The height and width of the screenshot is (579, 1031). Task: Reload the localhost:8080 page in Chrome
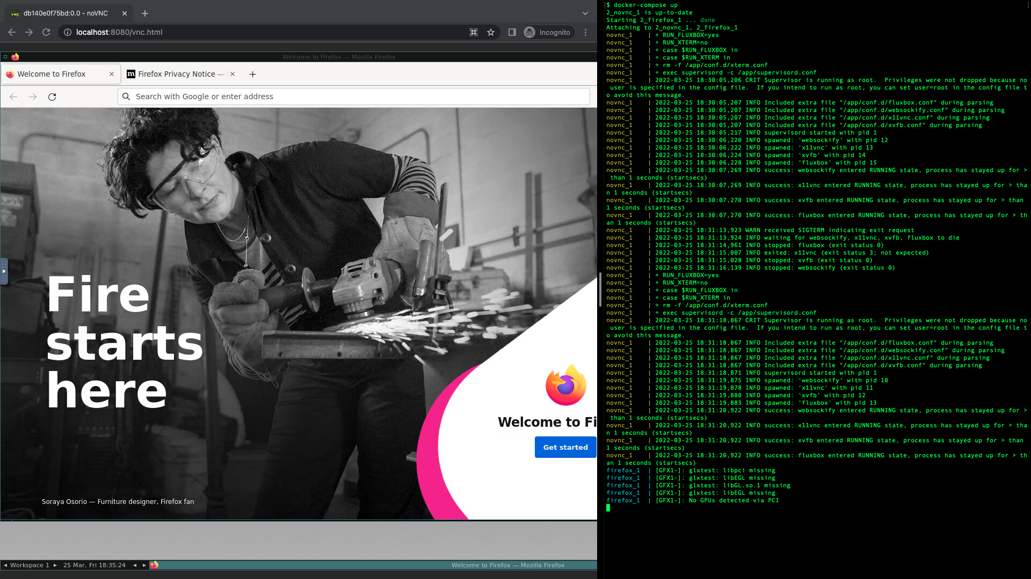click(x=46, y=32)
